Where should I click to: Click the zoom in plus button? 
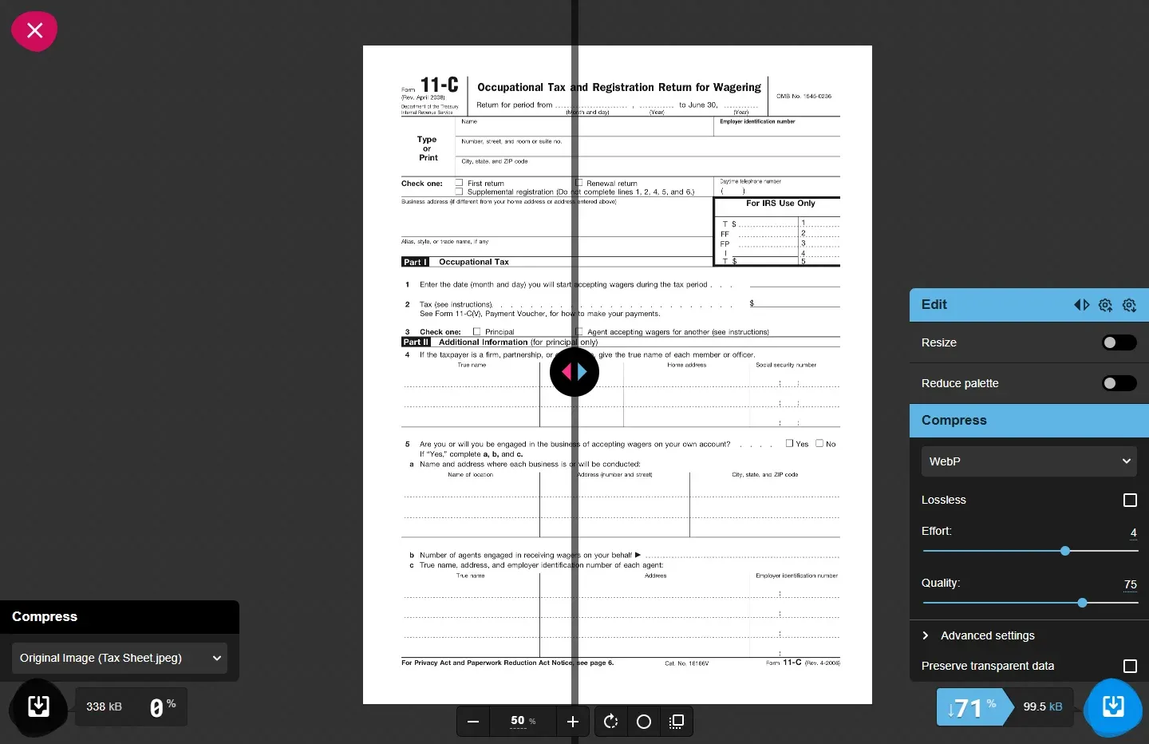click(x=573, y=722)
